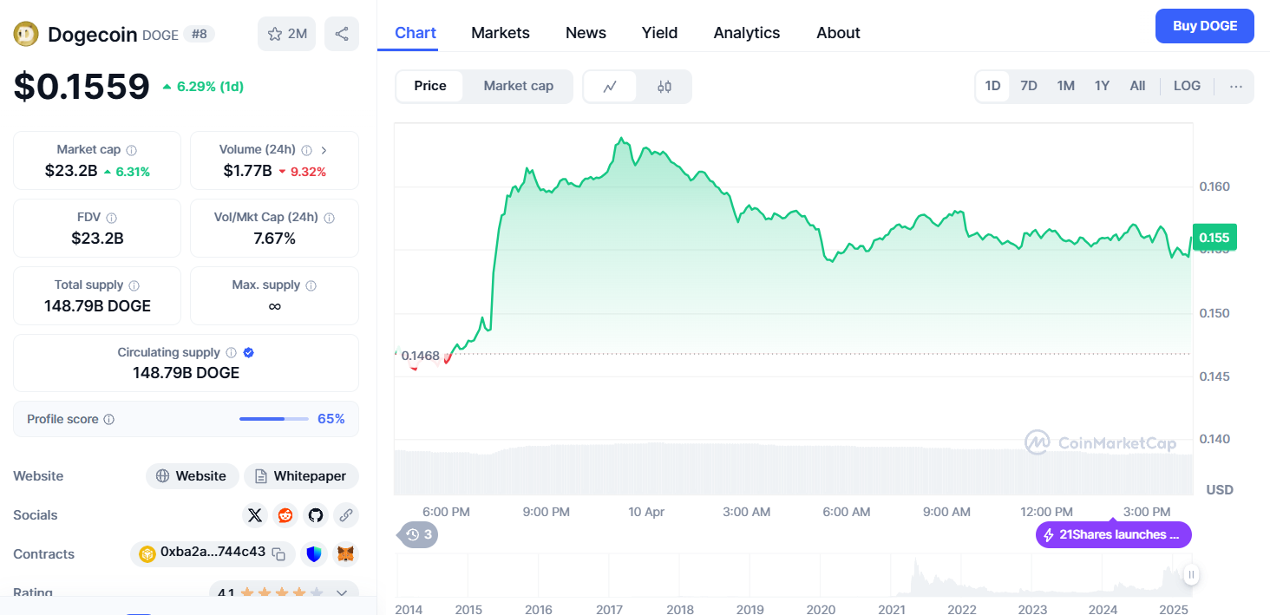Image resolution: width=1270 pixels, height=615 pixels.
Task: Open the X (Twitter) social link
Action: (254, 515)
